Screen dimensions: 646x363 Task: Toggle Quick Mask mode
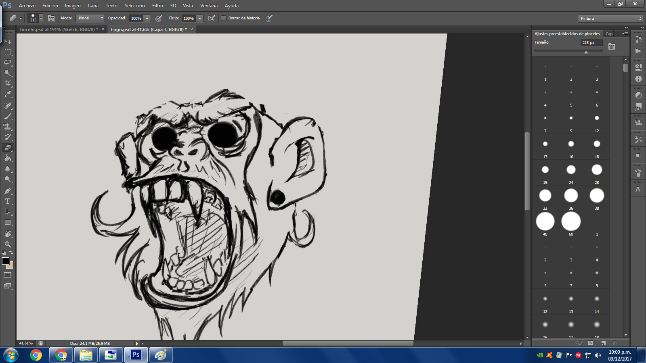point(8,275)
